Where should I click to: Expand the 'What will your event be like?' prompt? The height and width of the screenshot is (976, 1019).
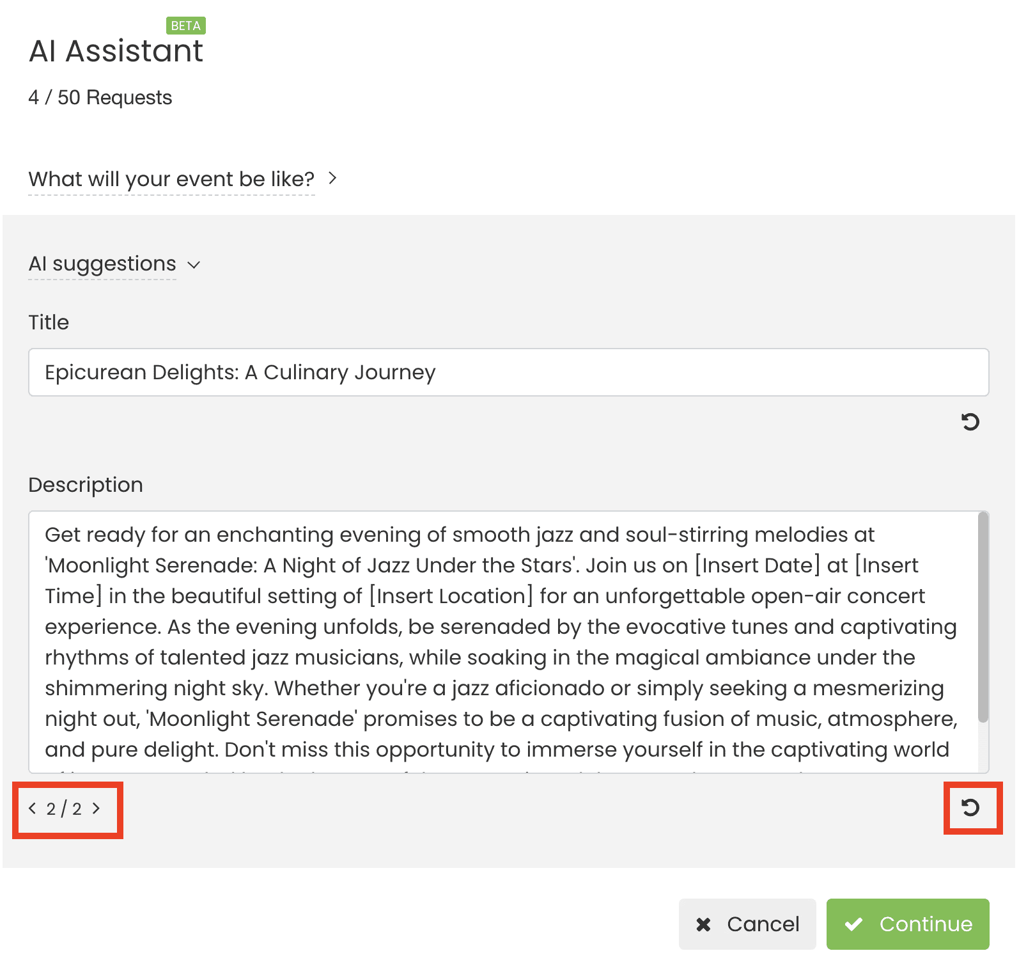pyautogui.click(x=171, y=179)
